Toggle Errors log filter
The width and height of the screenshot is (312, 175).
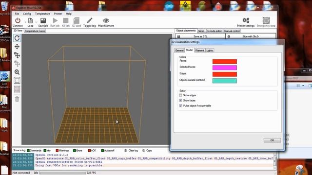coord(78,151)
